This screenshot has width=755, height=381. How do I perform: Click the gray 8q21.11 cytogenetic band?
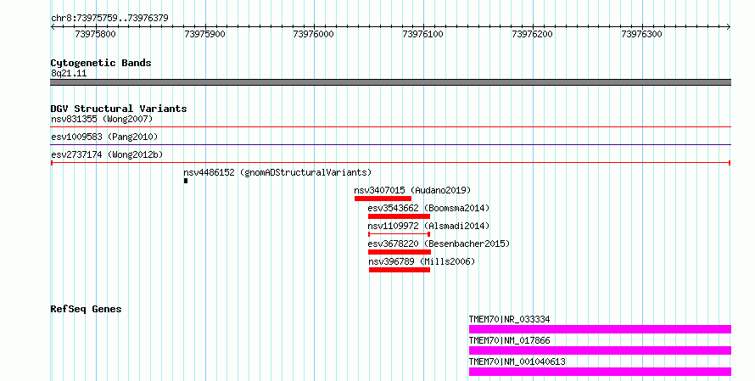click(390, 82)
